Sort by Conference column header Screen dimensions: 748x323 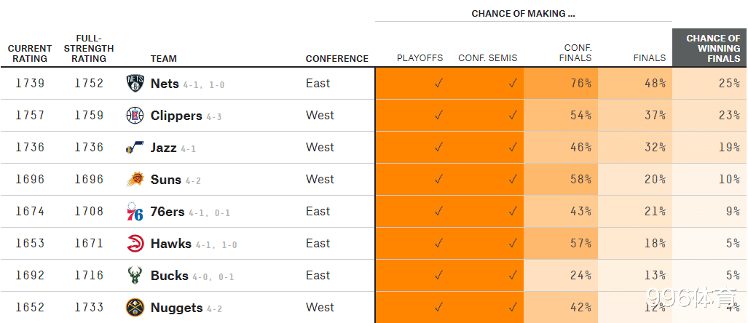tap(336, 59)
